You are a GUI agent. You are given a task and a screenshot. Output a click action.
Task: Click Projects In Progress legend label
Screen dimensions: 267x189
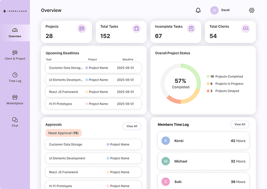click(229, 84)
